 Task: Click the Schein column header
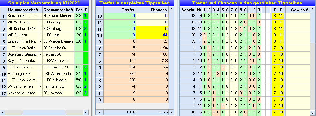(x=188, y=10)
